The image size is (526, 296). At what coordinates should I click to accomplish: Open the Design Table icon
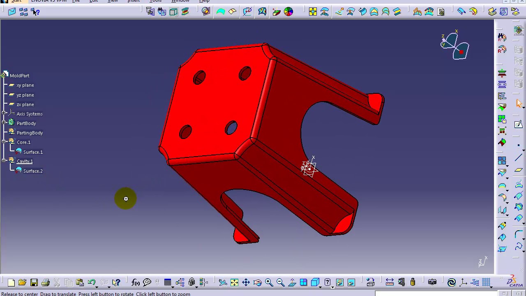click(x=168, y=282)
